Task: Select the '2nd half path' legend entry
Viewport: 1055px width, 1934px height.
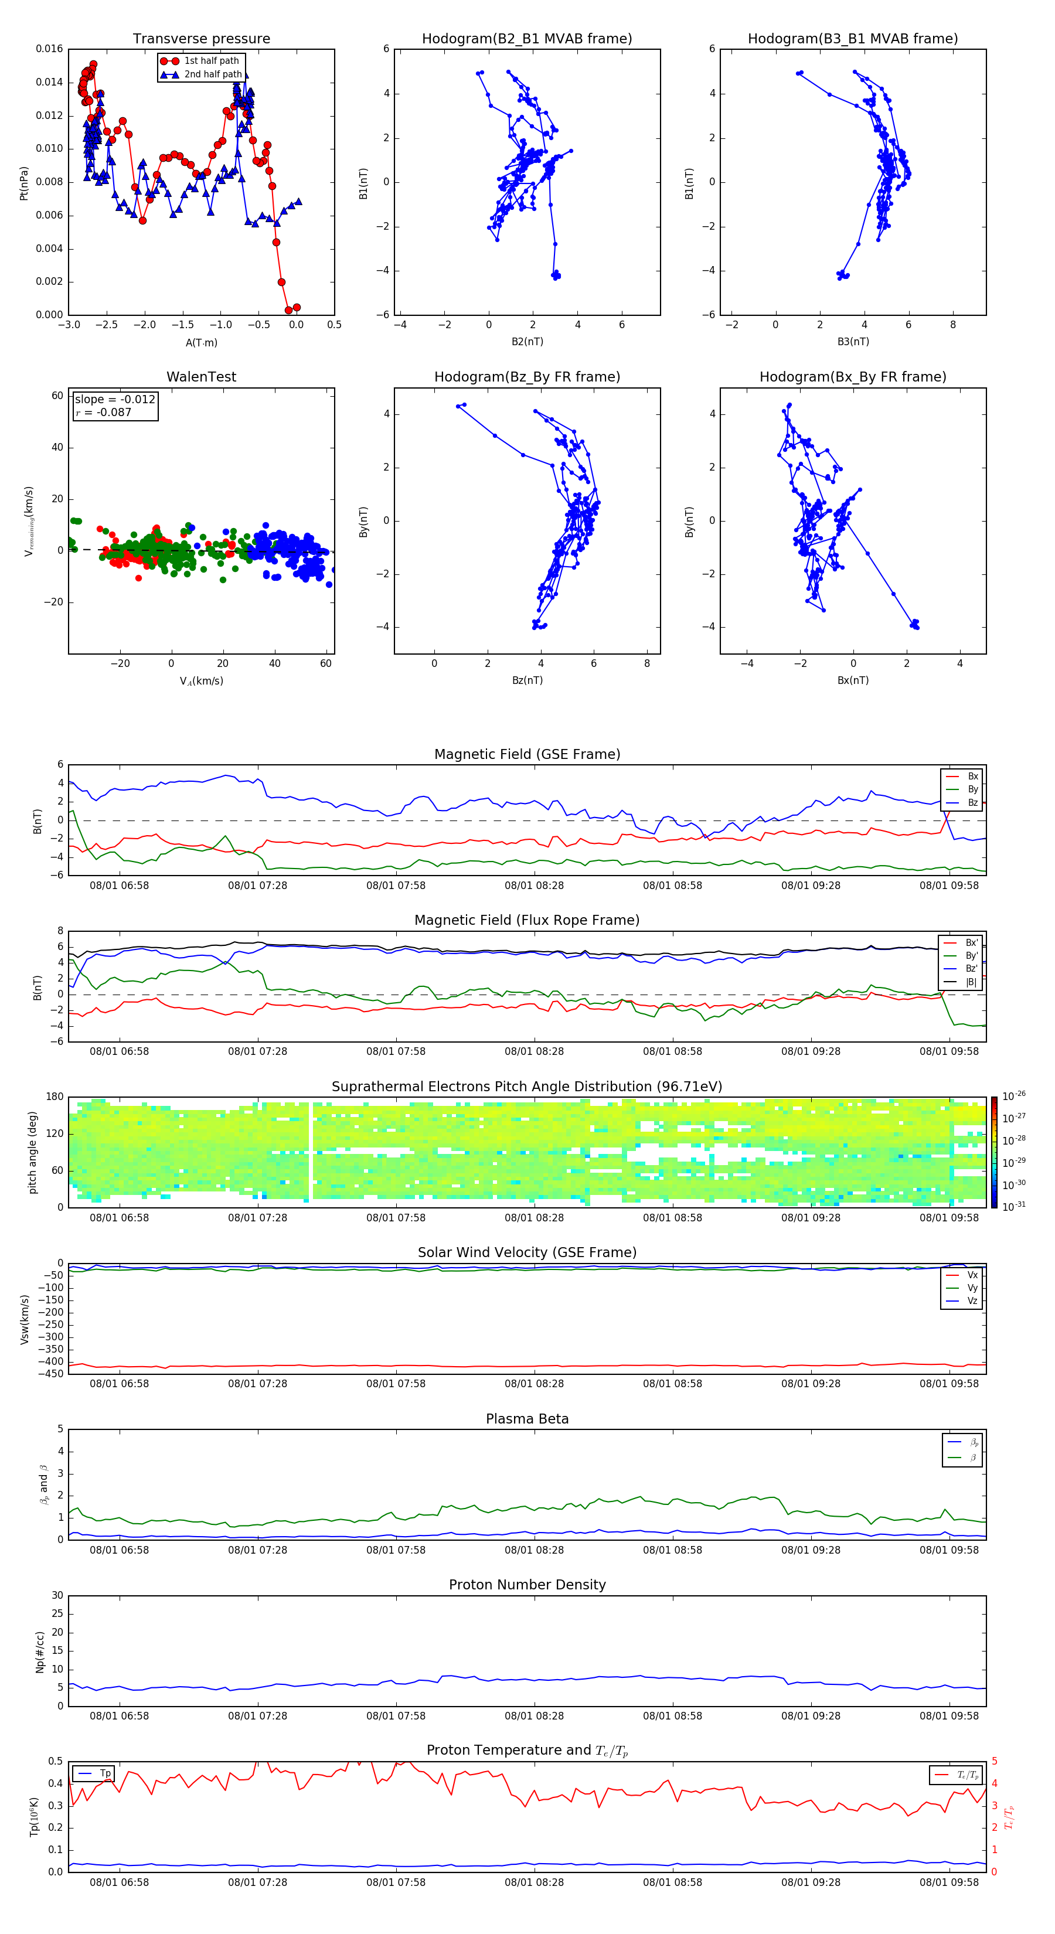Action: tap(200, 74)
